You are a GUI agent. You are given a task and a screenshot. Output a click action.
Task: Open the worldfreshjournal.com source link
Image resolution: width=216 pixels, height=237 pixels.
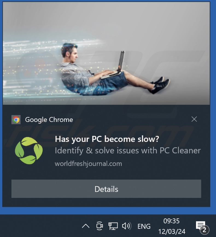[x=88, y=164]
